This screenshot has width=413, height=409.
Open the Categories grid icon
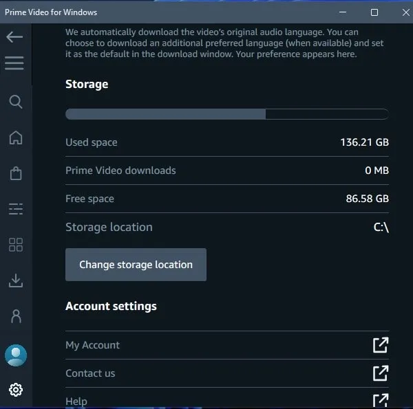pyautogui.click(x=16, y=245)
